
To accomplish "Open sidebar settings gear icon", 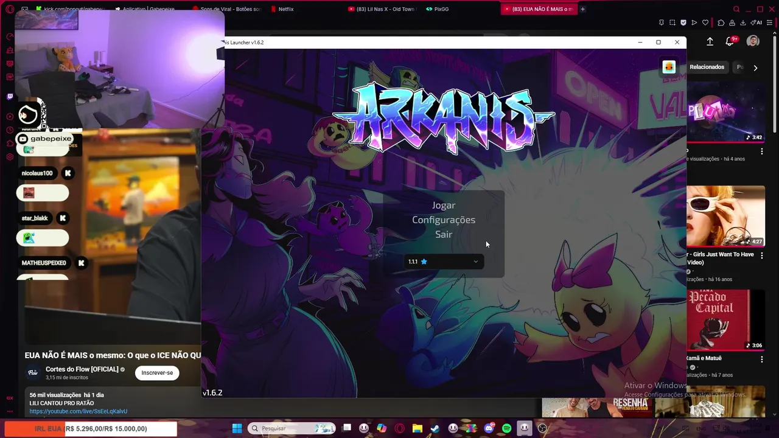I will [10, 157].
